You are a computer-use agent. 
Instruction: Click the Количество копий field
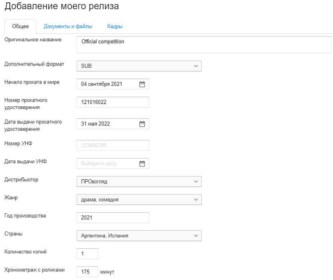coord(88,254)
